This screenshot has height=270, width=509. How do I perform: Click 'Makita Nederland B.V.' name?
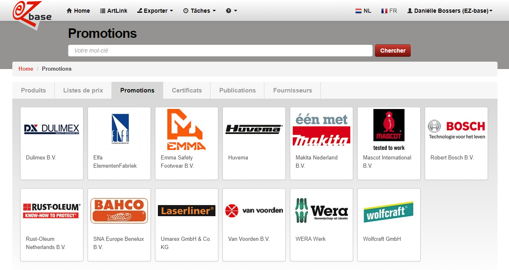pos(317,162)
